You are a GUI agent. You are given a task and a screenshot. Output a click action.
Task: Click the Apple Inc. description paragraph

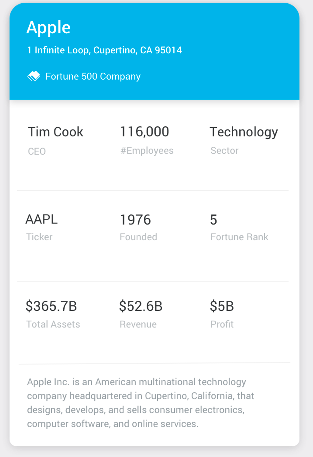pyautogui.click(x=140, y=403)
